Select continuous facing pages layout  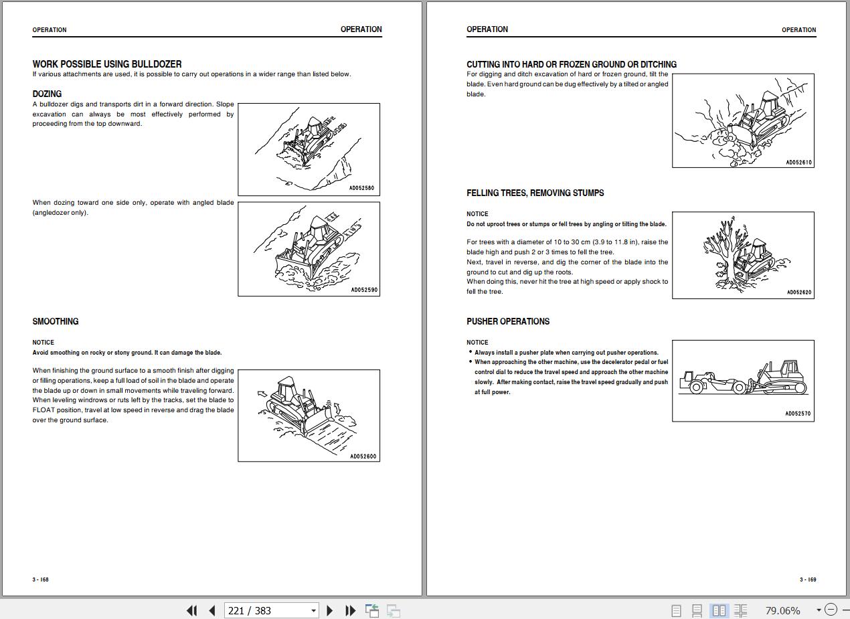[x=740, y=610]
